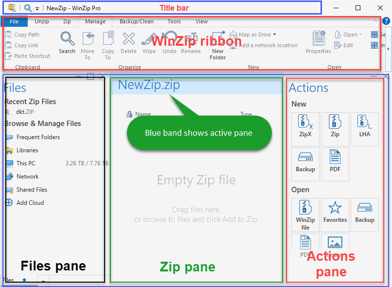This screenshot has width=392, height=287.
Task: Click Add a network location
Action: click(x=264, y=45)
